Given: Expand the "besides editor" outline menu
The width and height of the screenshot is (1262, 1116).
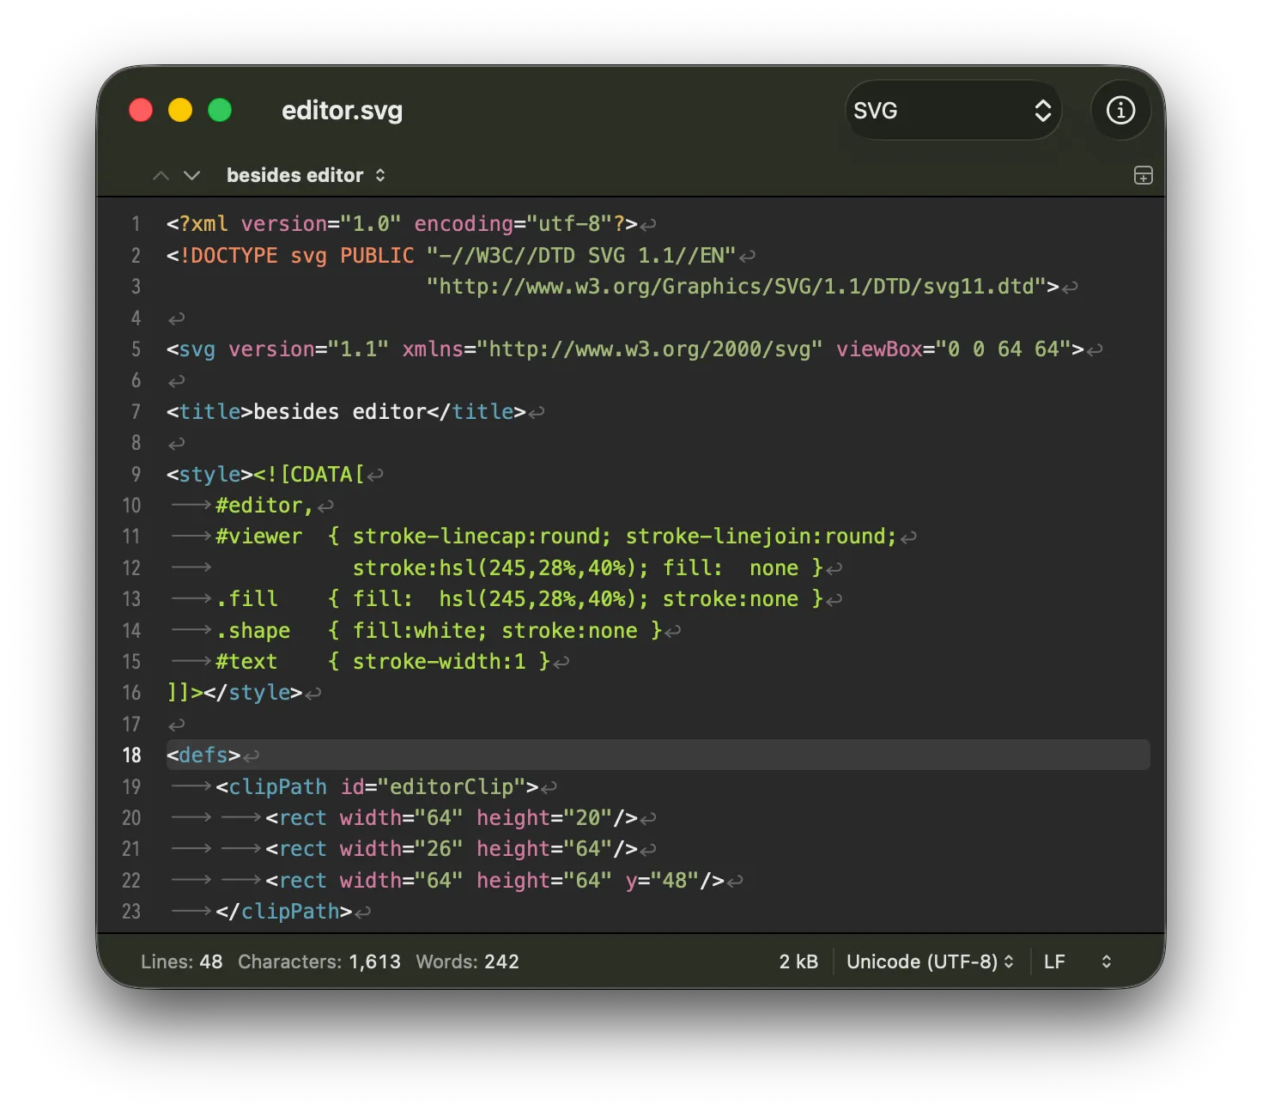Looking at the screenshot, I should pyautogui.click(x=306, y=176).
